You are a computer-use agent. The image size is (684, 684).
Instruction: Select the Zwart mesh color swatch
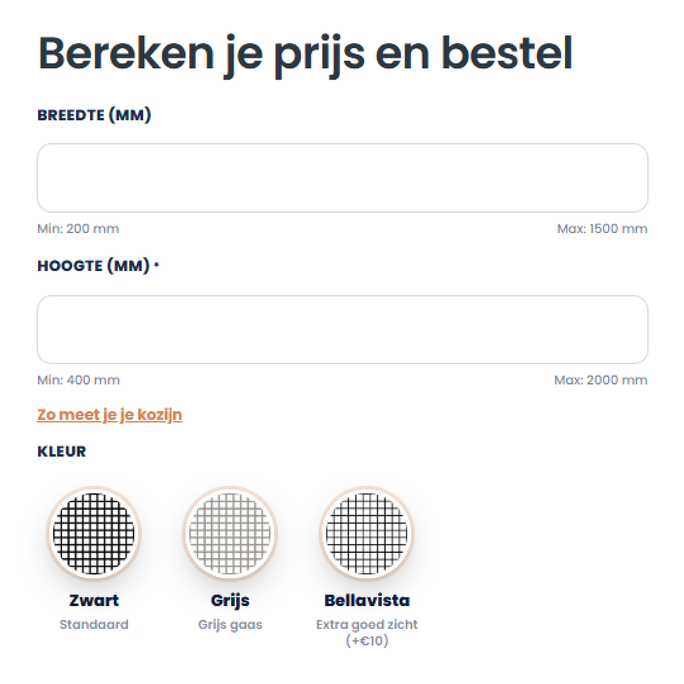94,533
